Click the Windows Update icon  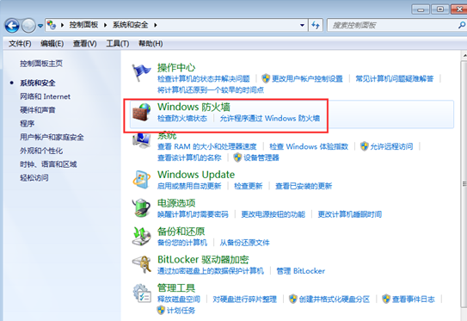coord(141,179)
